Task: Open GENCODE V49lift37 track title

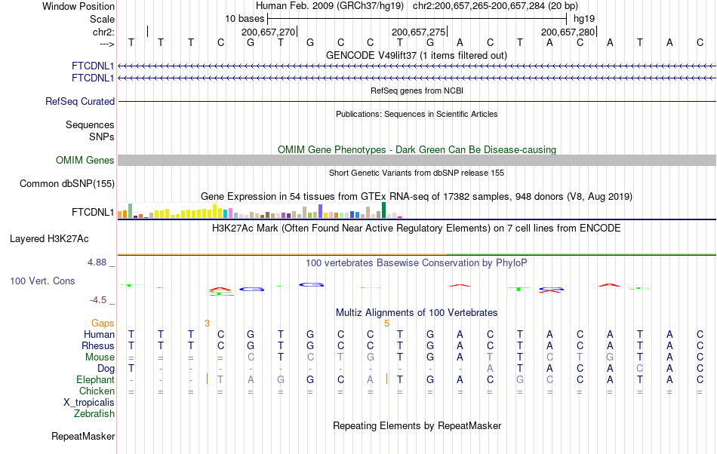Action: coord(417,55)
